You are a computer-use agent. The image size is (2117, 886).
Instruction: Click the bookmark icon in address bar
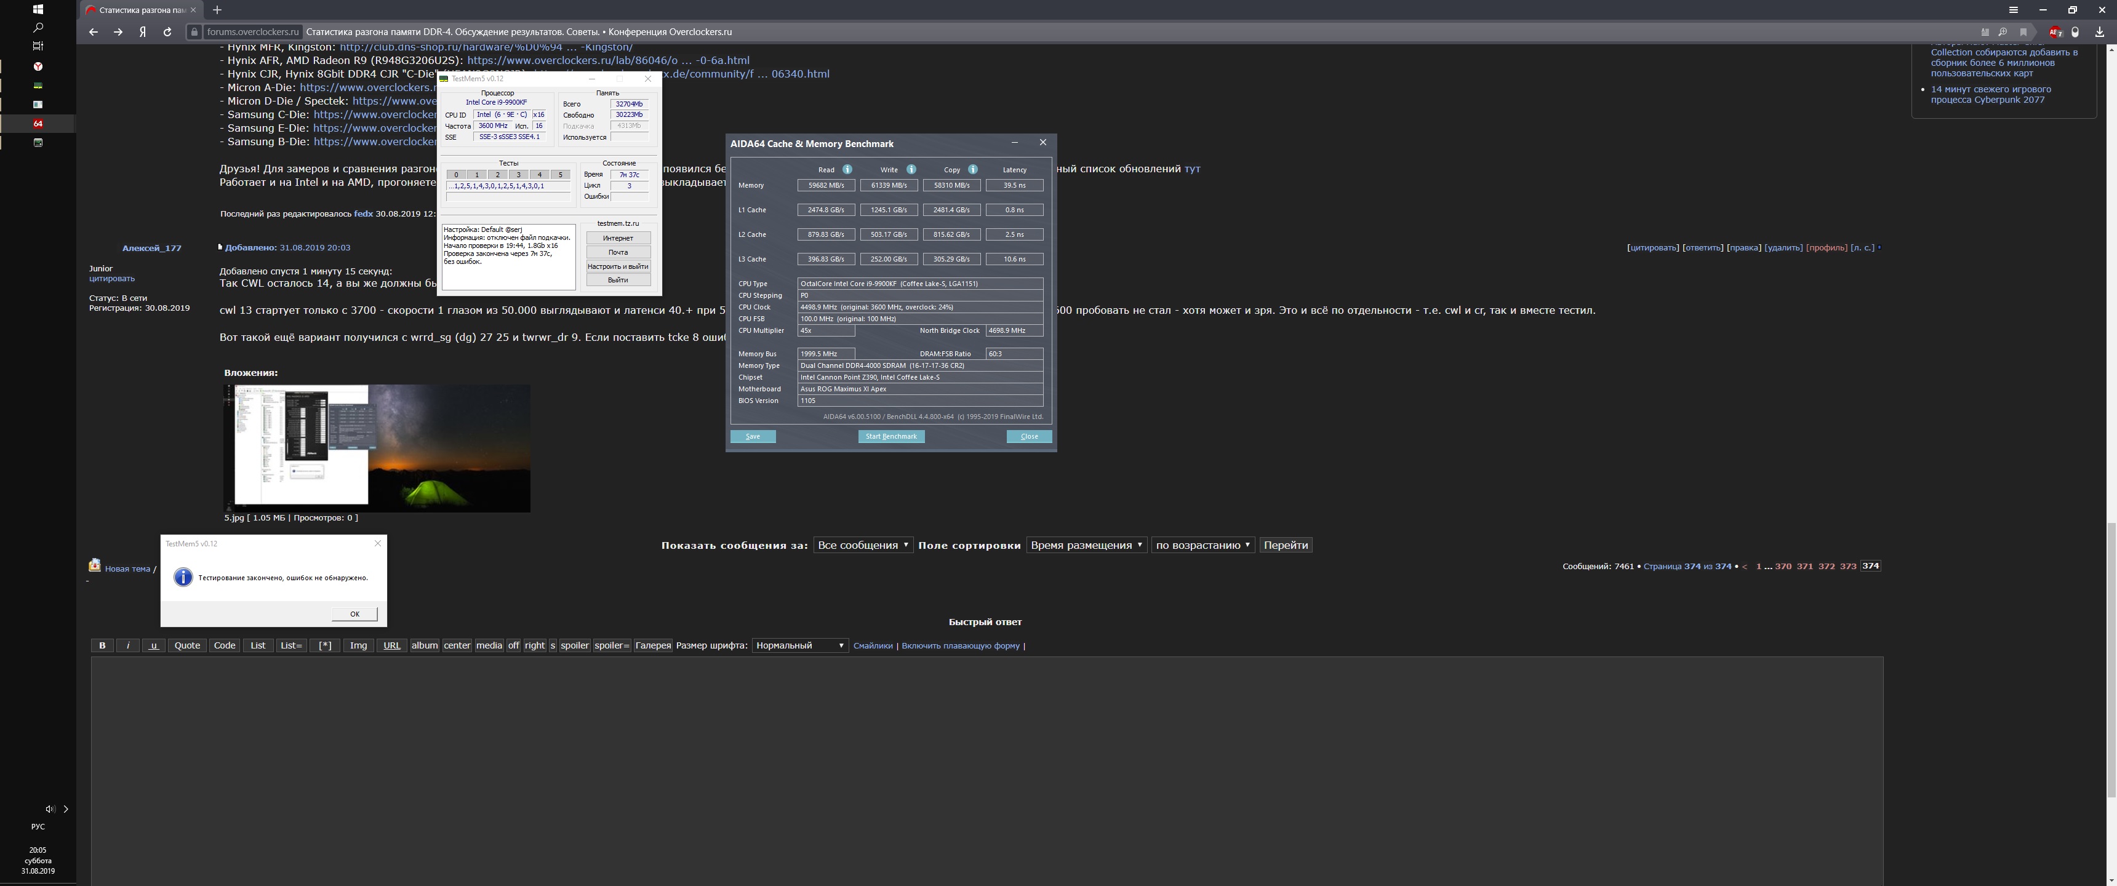2023,32
